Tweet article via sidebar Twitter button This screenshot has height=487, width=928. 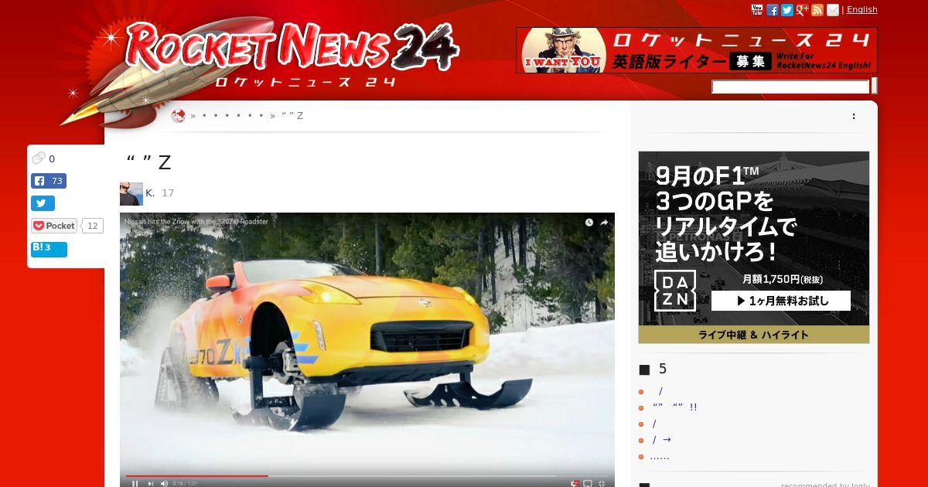pyautogui.click(x=43, y=203)
